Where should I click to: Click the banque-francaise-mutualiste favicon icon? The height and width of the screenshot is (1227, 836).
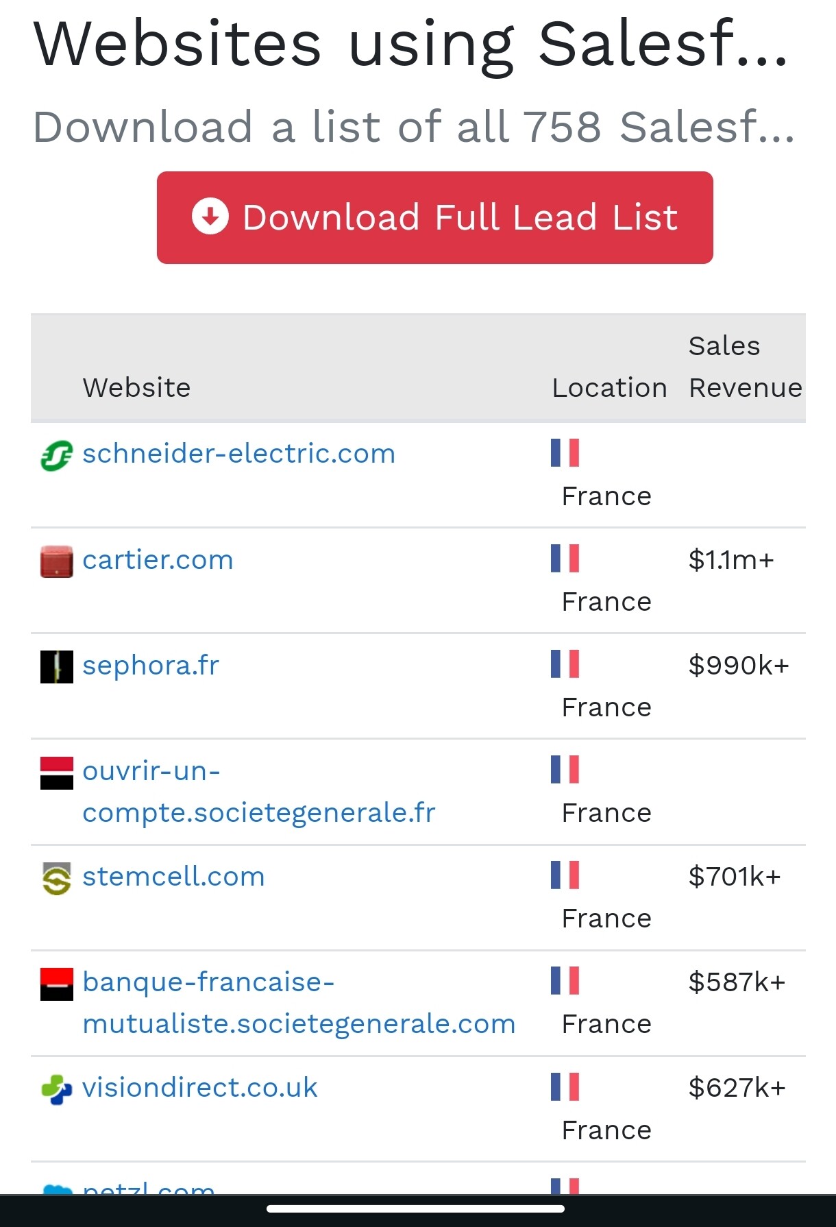point(57,984)
